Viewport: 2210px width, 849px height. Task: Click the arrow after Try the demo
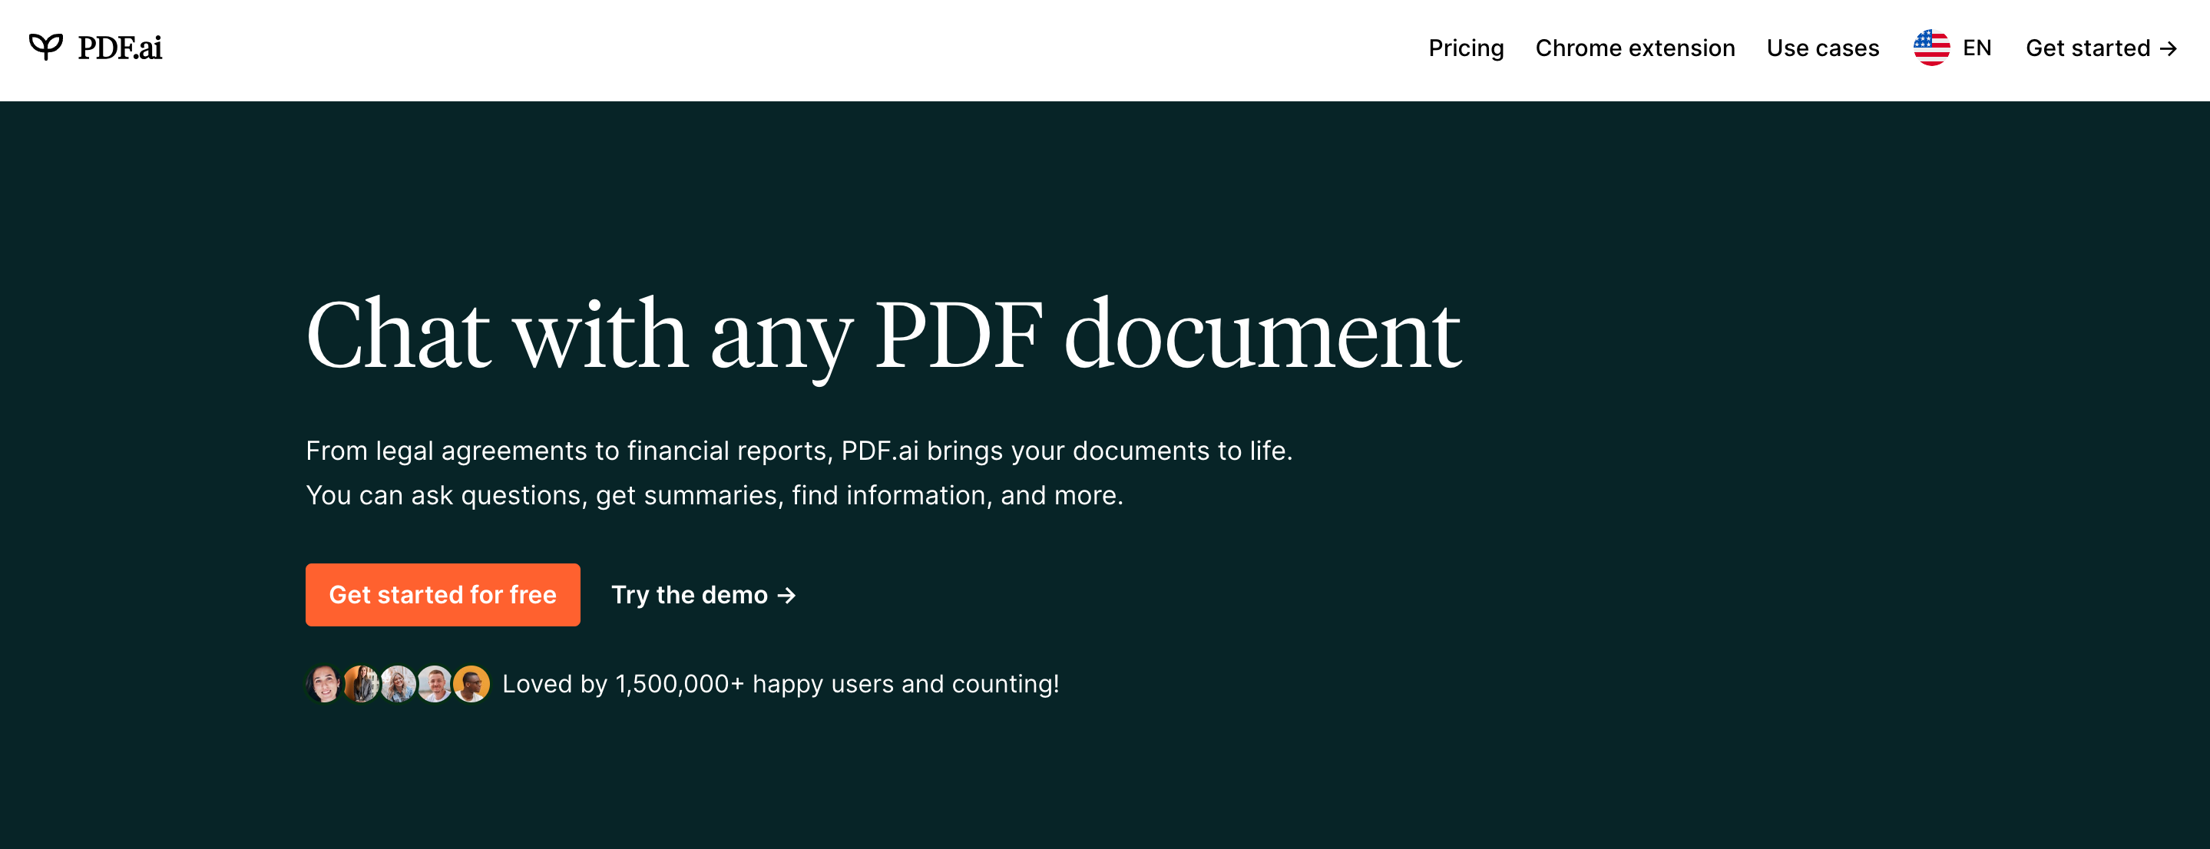coord(787,595)
